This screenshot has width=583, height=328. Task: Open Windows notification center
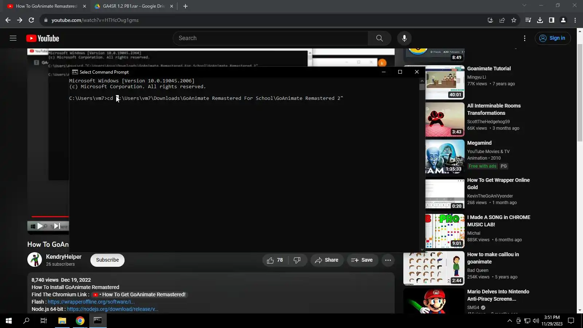571,321
